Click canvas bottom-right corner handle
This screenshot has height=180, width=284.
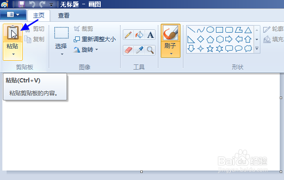click(x=281, y=171)
